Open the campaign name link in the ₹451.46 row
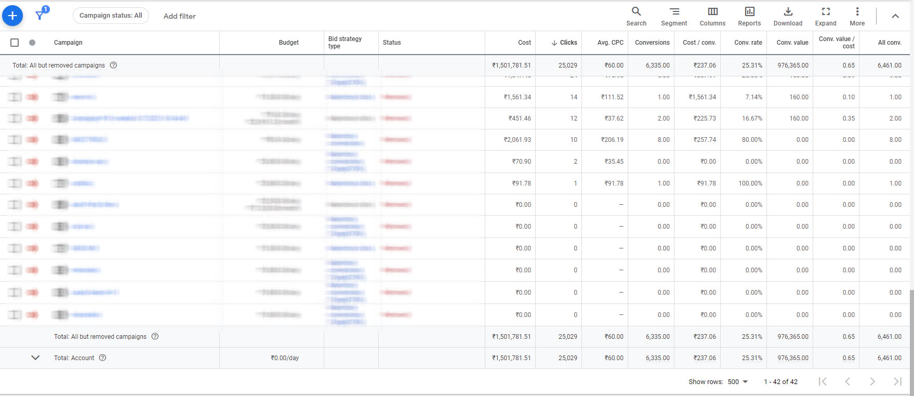The image size is (914, 396). 130,118
